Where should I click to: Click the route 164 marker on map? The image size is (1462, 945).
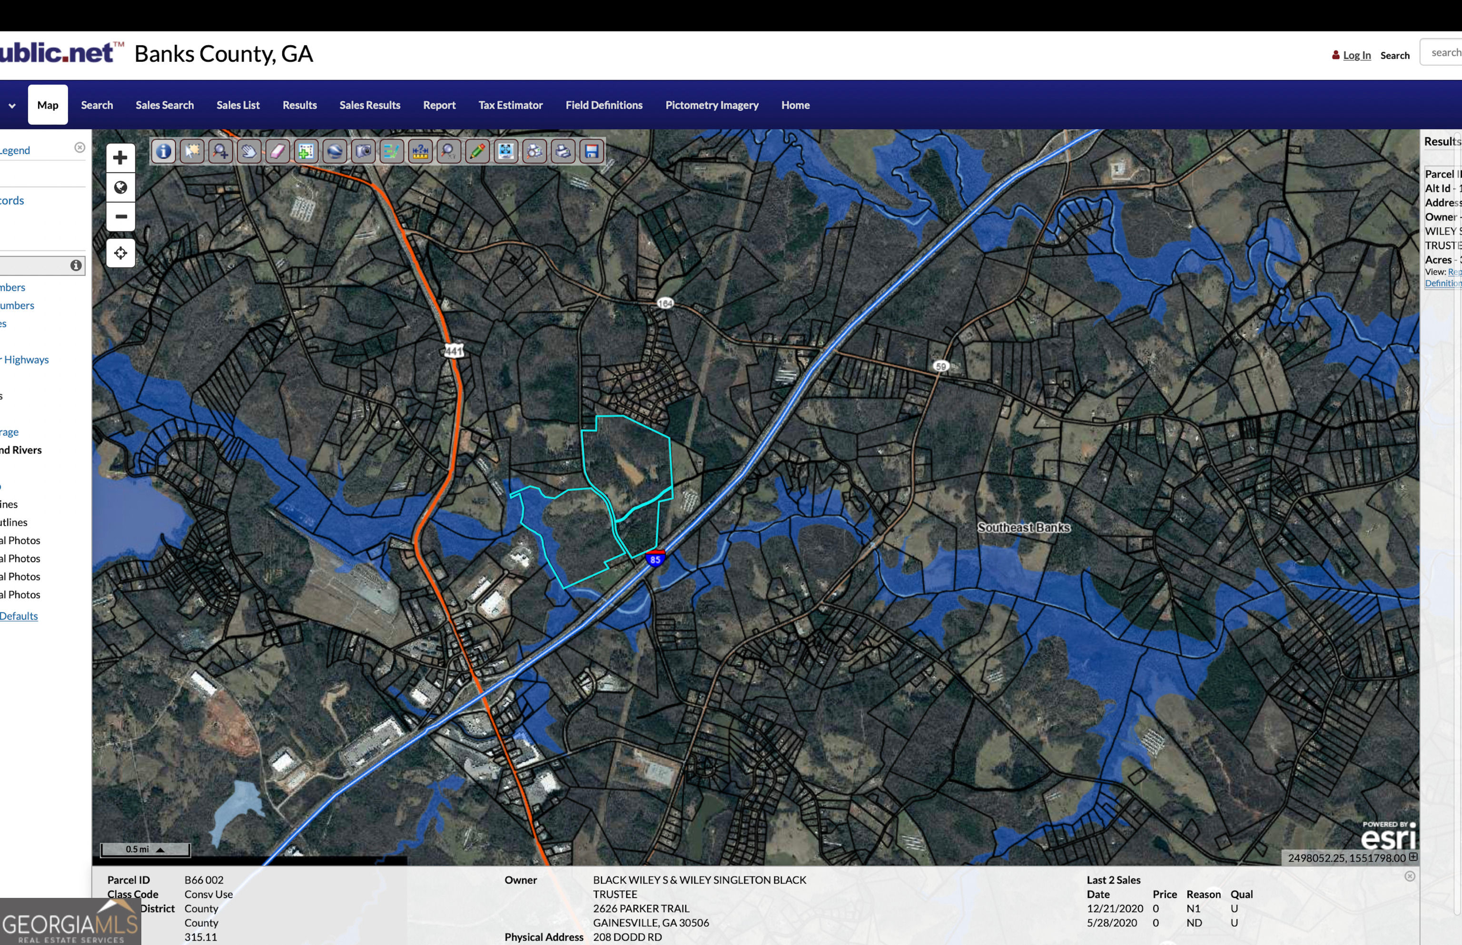pyautogui.click(x=665, y=303)
